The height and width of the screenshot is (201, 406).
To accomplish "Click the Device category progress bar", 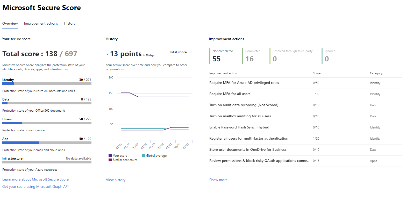I will coord(47,123).
